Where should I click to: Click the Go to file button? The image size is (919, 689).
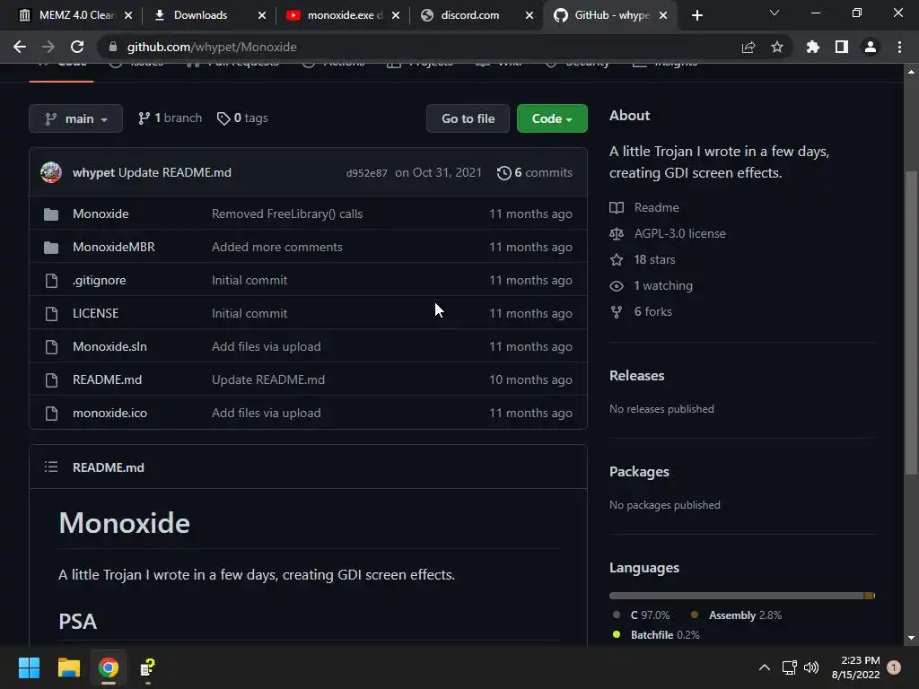(468, 118)
